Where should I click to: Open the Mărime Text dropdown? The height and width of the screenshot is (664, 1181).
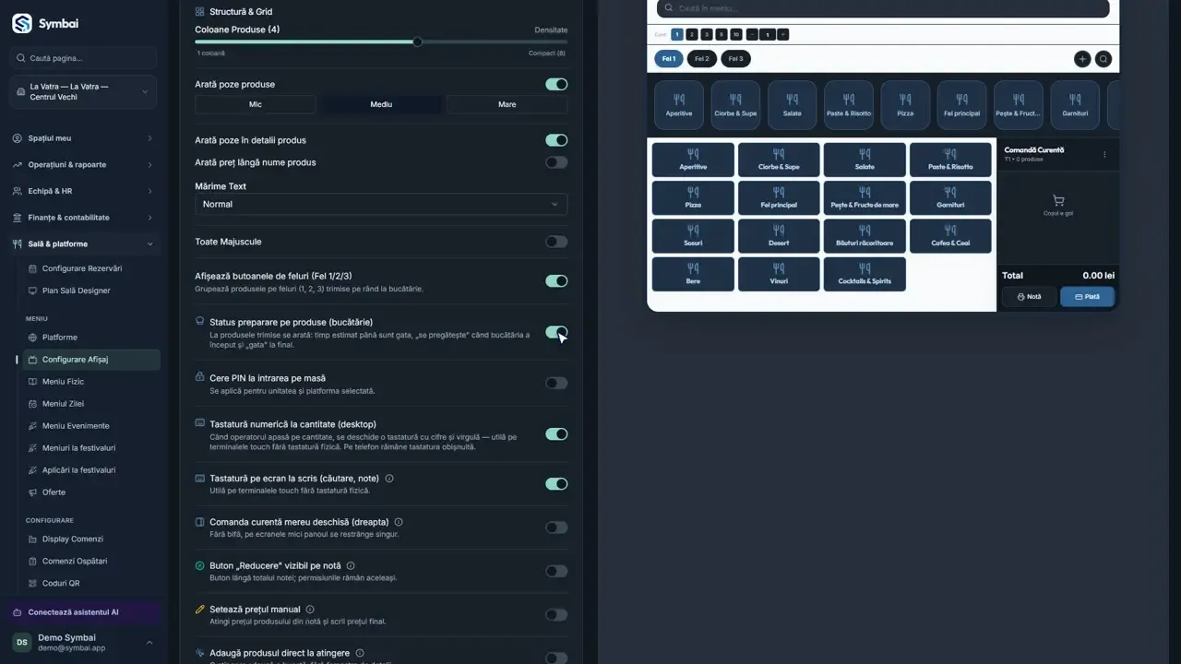tap(381, 204)
